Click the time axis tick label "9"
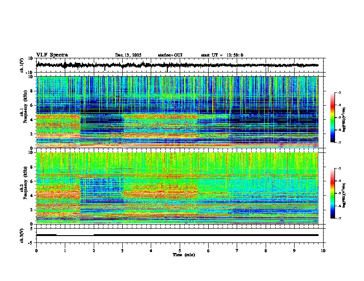 pos(294,251)
